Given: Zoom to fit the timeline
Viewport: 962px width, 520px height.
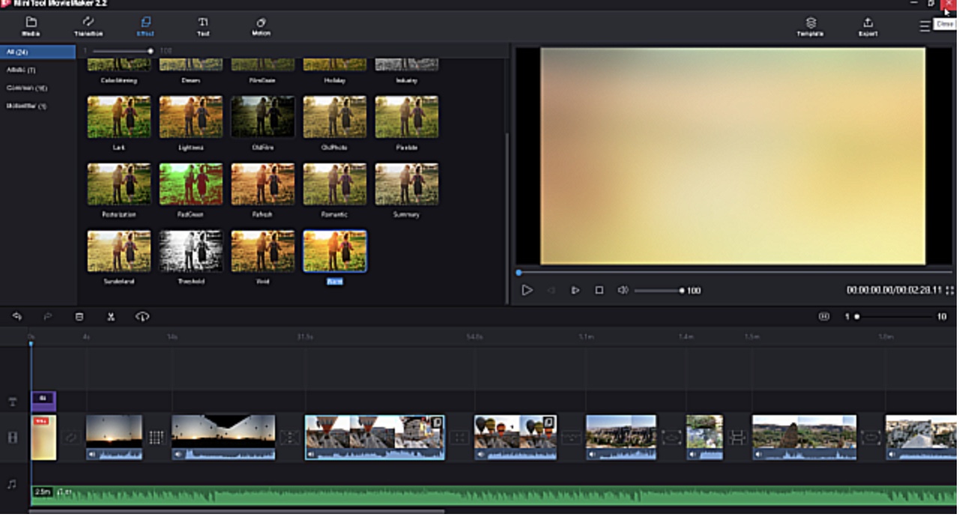Looking at the screenshot, I should click(824, 317).
